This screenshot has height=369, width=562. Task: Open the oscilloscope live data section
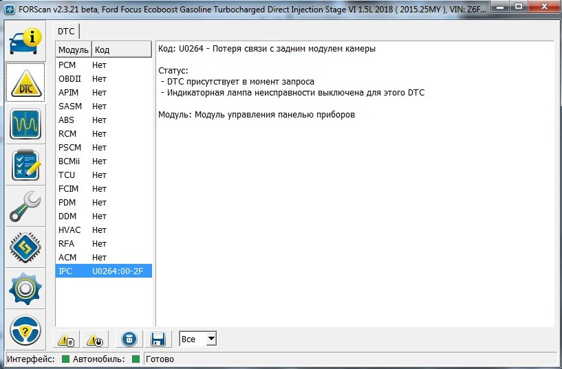[x=25, y=124]
